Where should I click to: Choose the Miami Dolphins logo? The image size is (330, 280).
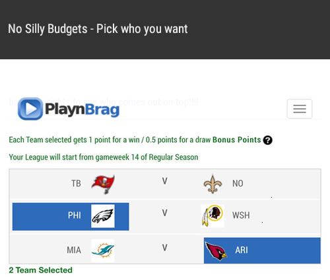pyautogui.click(x=103, y=250)
